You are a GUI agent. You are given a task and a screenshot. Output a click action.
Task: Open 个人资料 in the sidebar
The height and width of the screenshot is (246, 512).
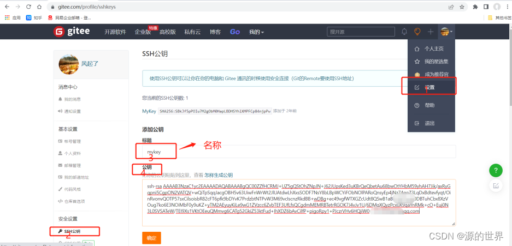[69, 153]
